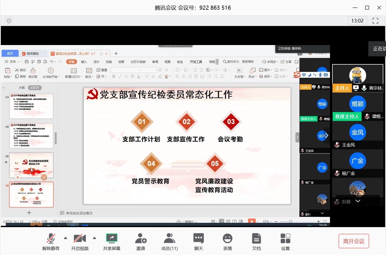The image size is (386, 255).
Task: Open the documents (文档) icon
Action: [257, 238]
